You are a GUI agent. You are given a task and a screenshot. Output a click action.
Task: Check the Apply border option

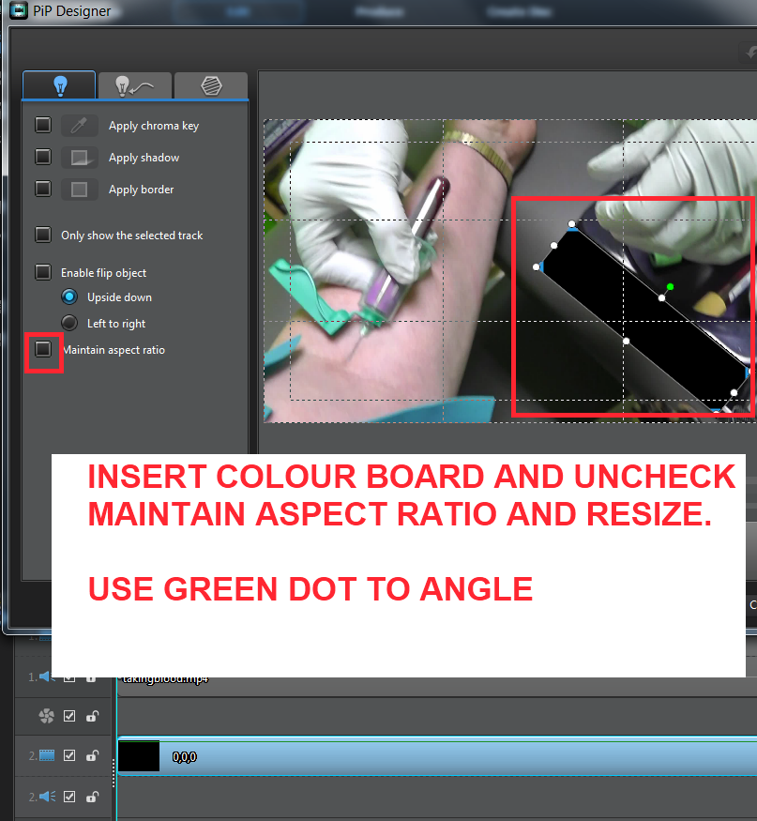click(43, 190)
